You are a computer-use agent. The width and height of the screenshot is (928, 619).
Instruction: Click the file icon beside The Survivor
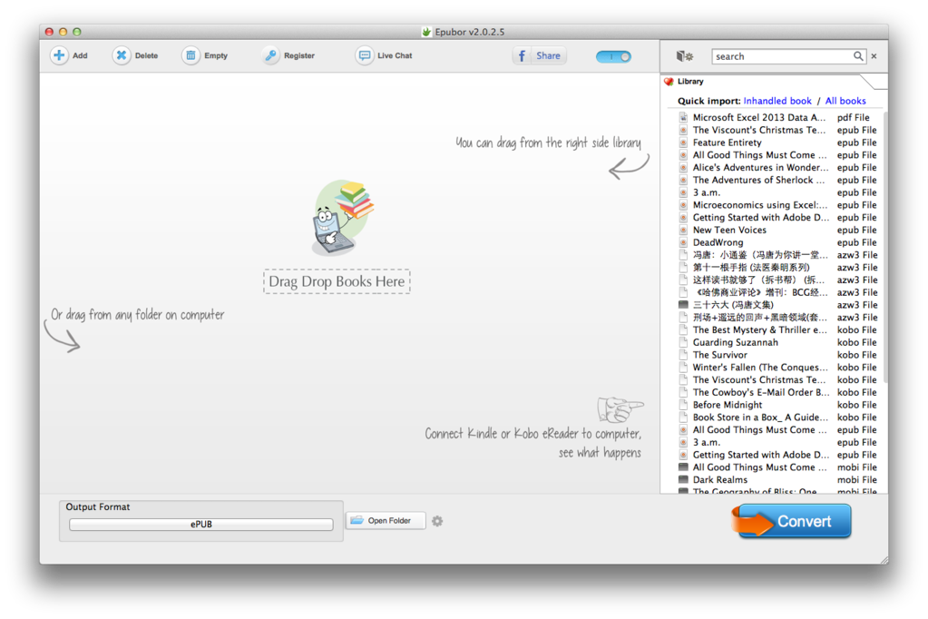pos(683,355)
